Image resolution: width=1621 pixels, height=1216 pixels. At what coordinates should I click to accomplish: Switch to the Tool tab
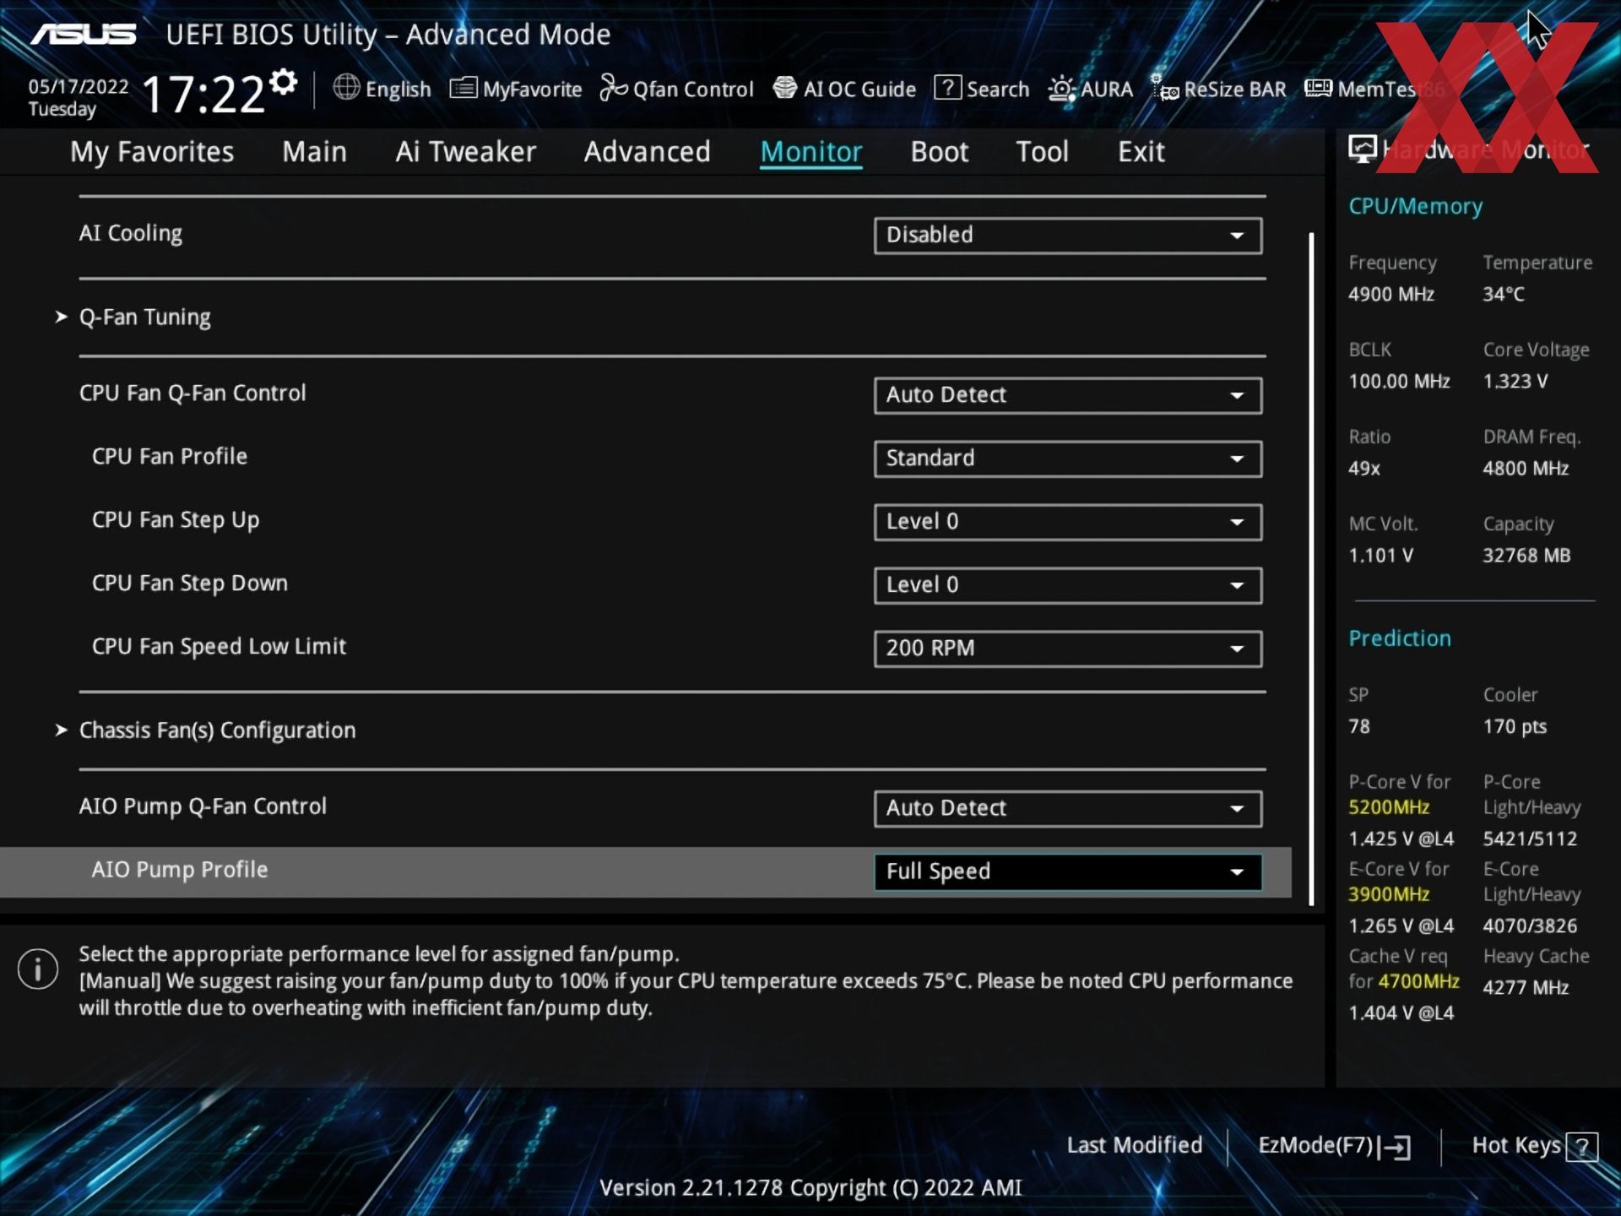point(1042,152)
